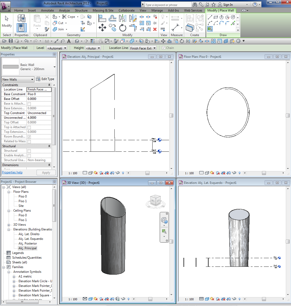Screen dimensions: 291x306
Task: Toggle the Chain checkbox in options bar
Action: [164, 48]
